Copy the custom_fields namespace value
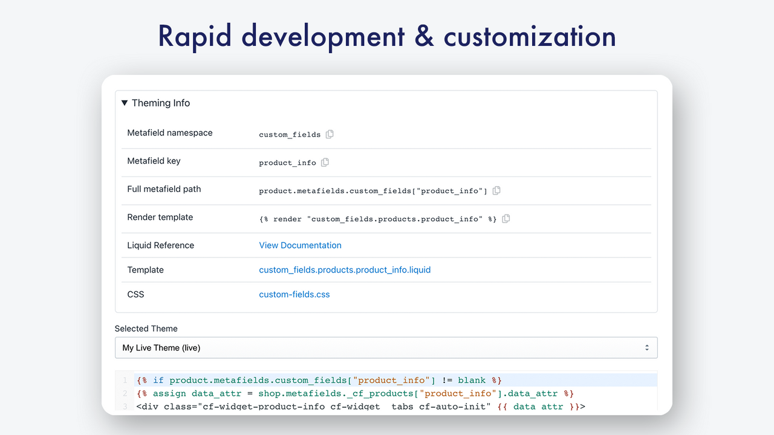 (x=330, y=134)
